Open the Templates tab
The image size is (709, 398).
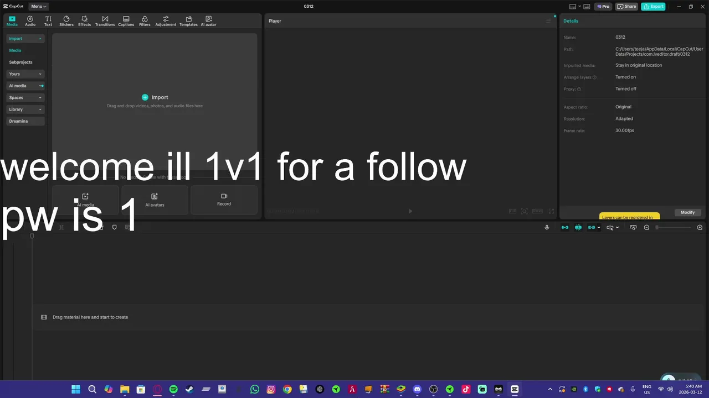coord(188,21)
